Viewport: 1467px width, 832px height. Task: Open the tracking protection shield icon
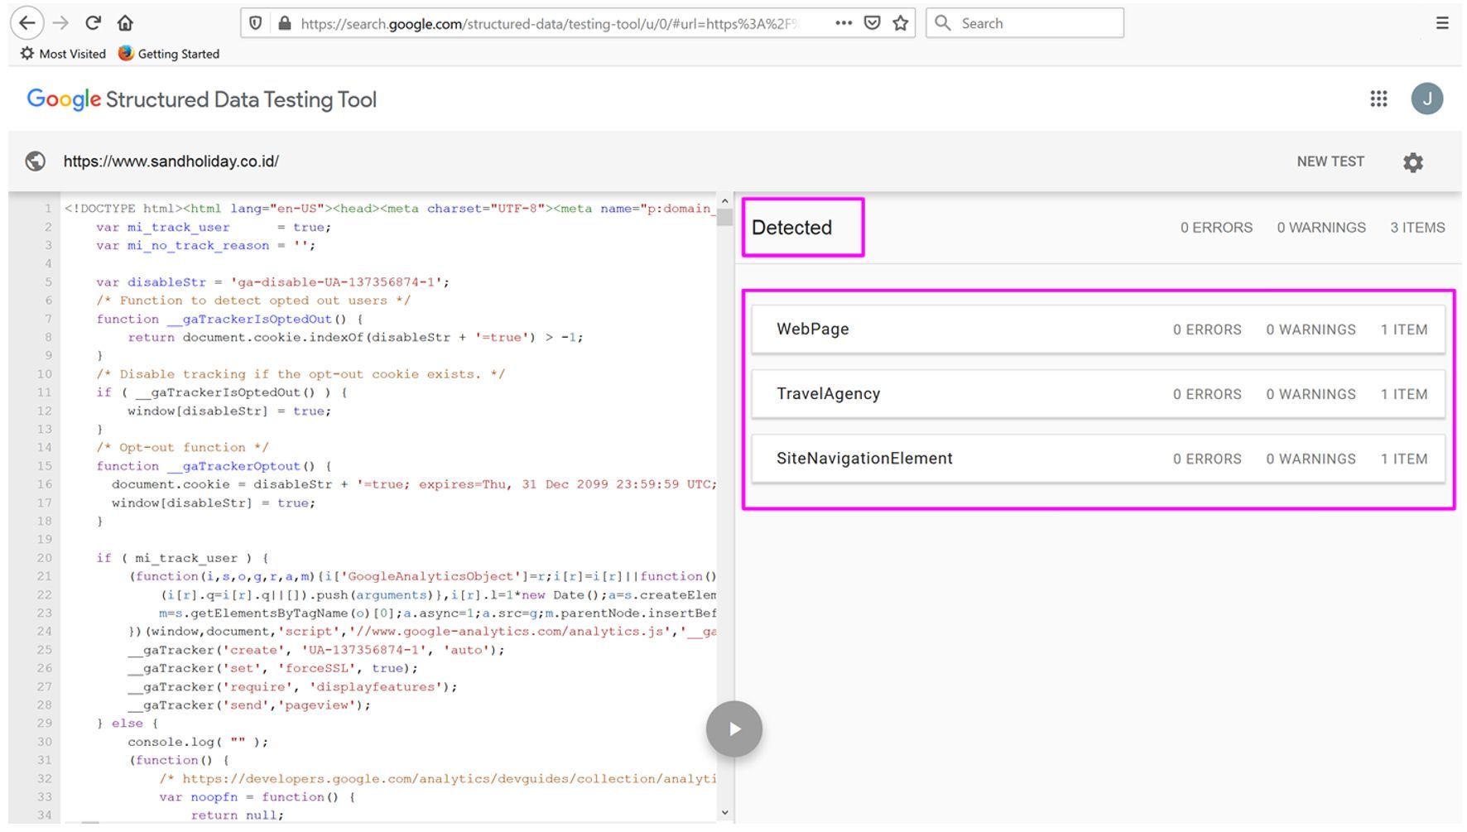click(256, 23)
